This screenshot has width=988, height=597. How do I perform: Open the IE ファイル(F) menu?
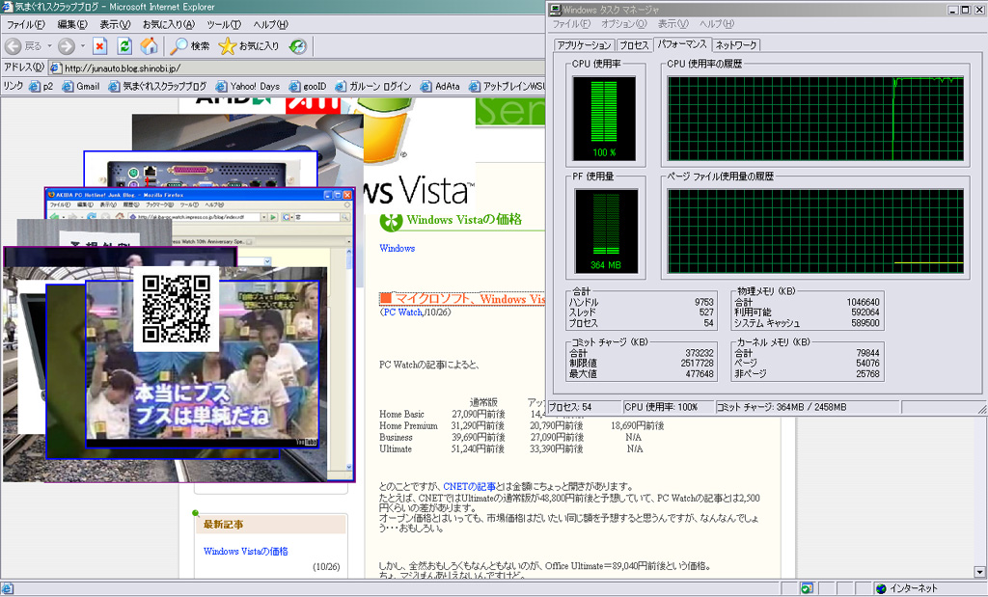coord(25,24)
